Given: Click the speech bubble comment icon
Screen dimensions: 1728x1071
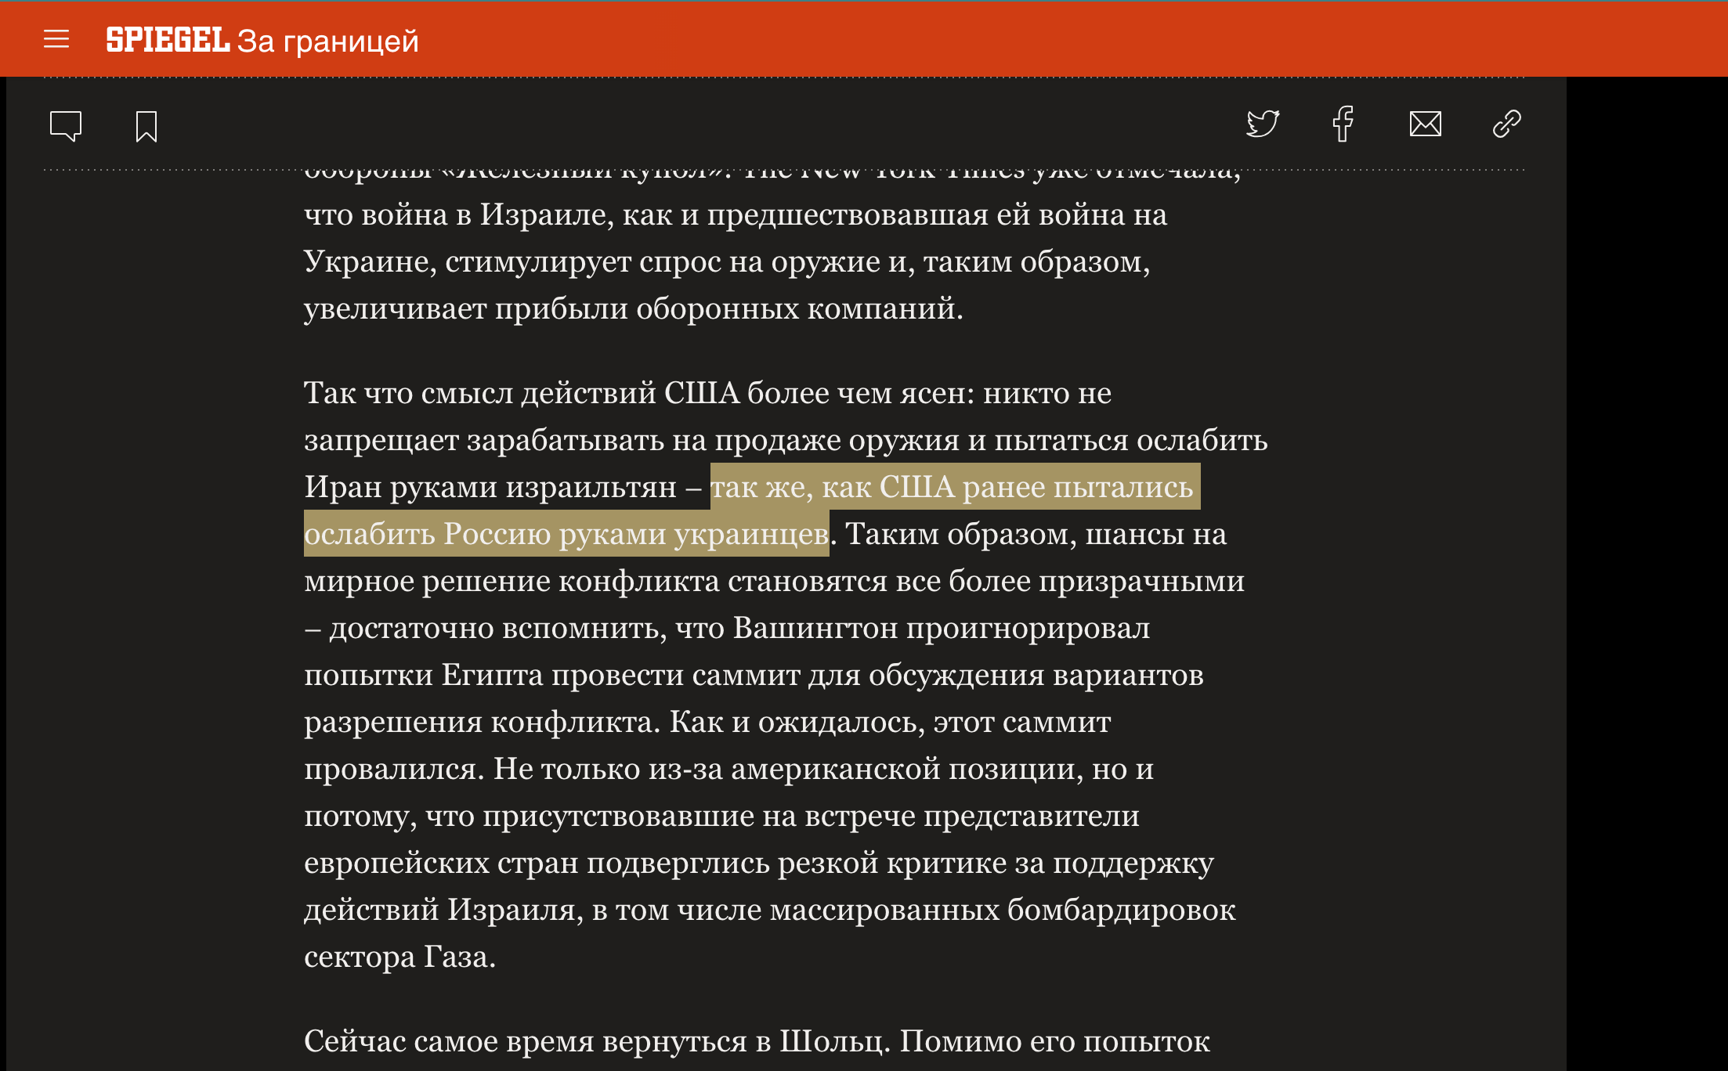Looking at the screenshot, I should click(67, 125).
